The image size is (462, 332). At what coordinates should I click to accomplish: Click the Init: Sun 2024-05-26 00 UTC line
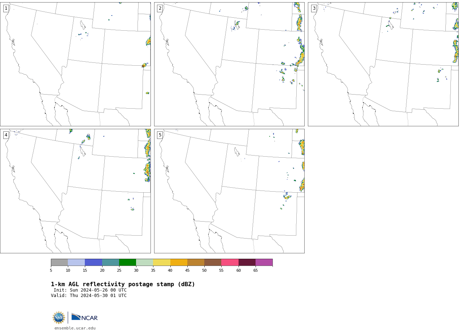coord(90,290)
